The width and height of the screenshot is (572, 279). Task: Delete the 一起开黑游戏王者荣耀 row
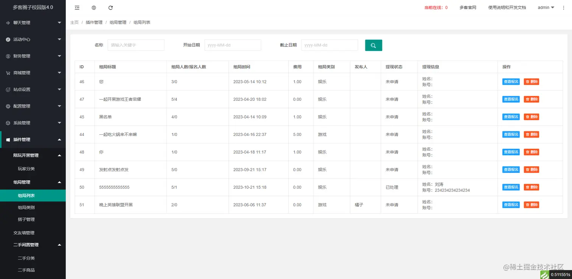(x=532, y=99)
